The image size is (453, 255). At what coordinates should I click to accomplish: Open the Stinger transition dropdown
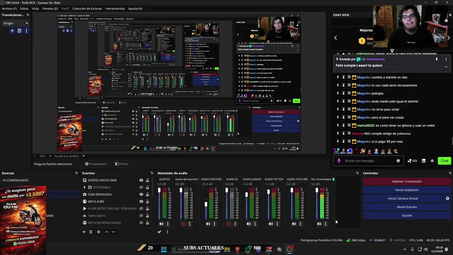16,23
